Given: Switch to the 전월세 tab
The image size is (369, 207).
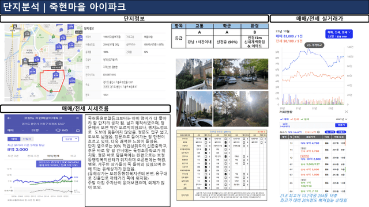Looking at the screenshot, I should (27, 139).
